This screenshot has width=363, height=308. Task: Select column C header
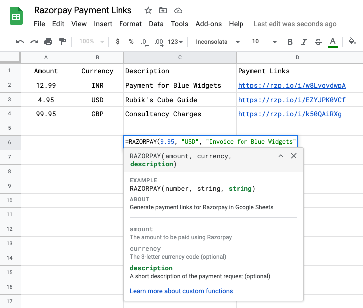point(180,57)
